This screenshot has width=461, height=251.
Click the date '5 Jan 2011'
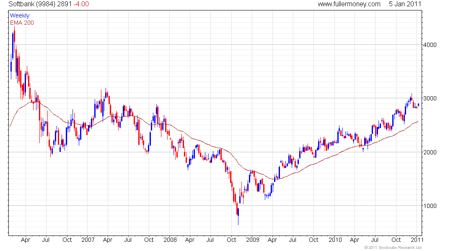click(405, 4)
